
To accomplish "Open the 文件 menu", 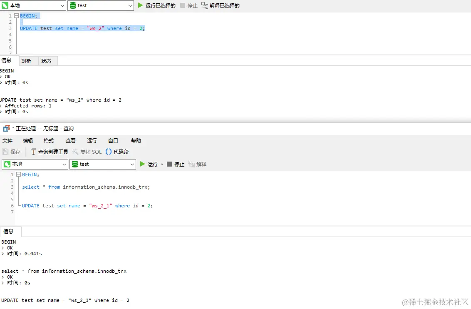I will (x=7, y=141).
